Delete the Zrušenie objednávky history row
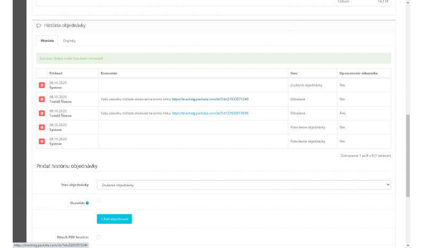Viewport: 423px width, 248px height. pos(42,85)
